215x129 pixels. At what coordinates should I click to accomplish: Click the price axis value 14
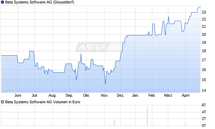204,90
